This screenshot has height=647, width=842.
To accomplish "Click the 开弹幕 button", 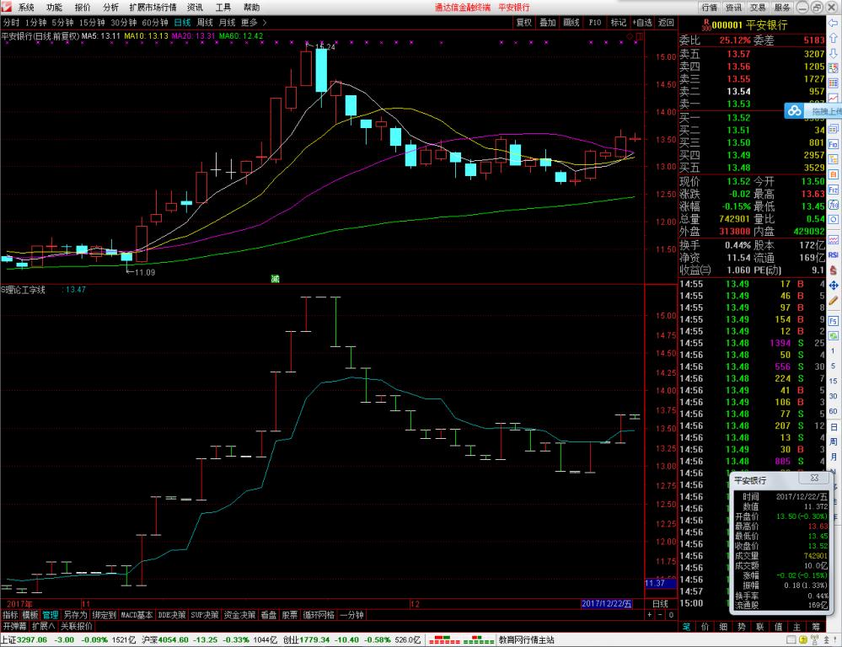I will pyautogui.click(x=14, y=626).
